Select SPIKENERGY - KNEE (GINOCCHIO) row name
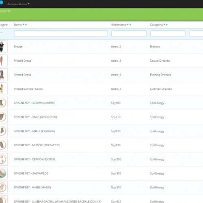Screen dimensions: 203x203 [x=35, y=117]
